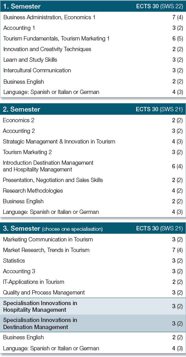
Task: Select the 2. Semester header
Action: (x=93, y=109)
